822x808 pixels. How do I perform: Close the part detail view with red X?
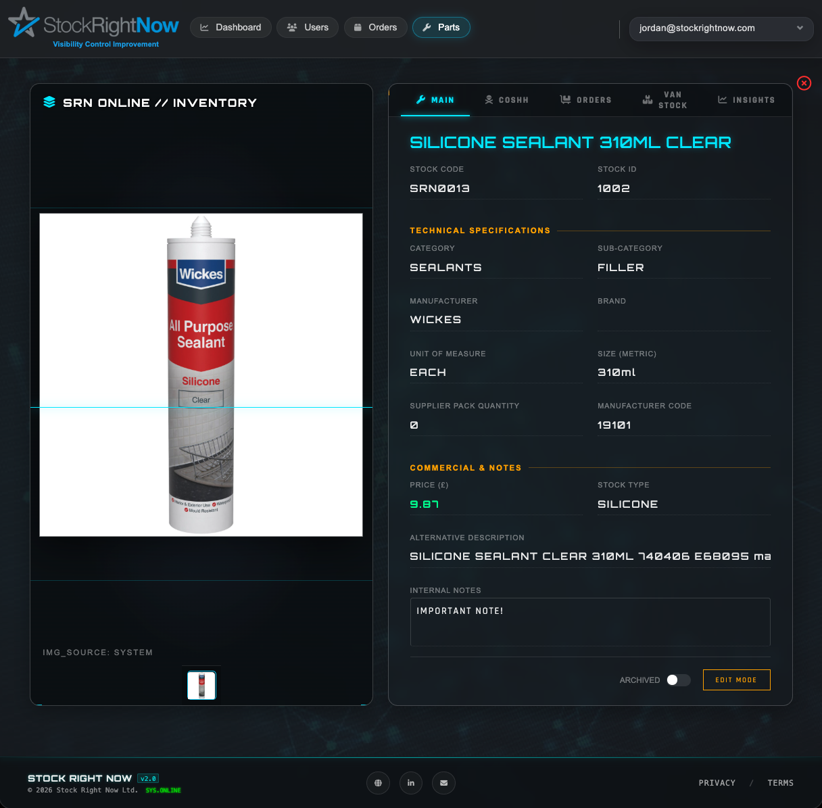804,83
